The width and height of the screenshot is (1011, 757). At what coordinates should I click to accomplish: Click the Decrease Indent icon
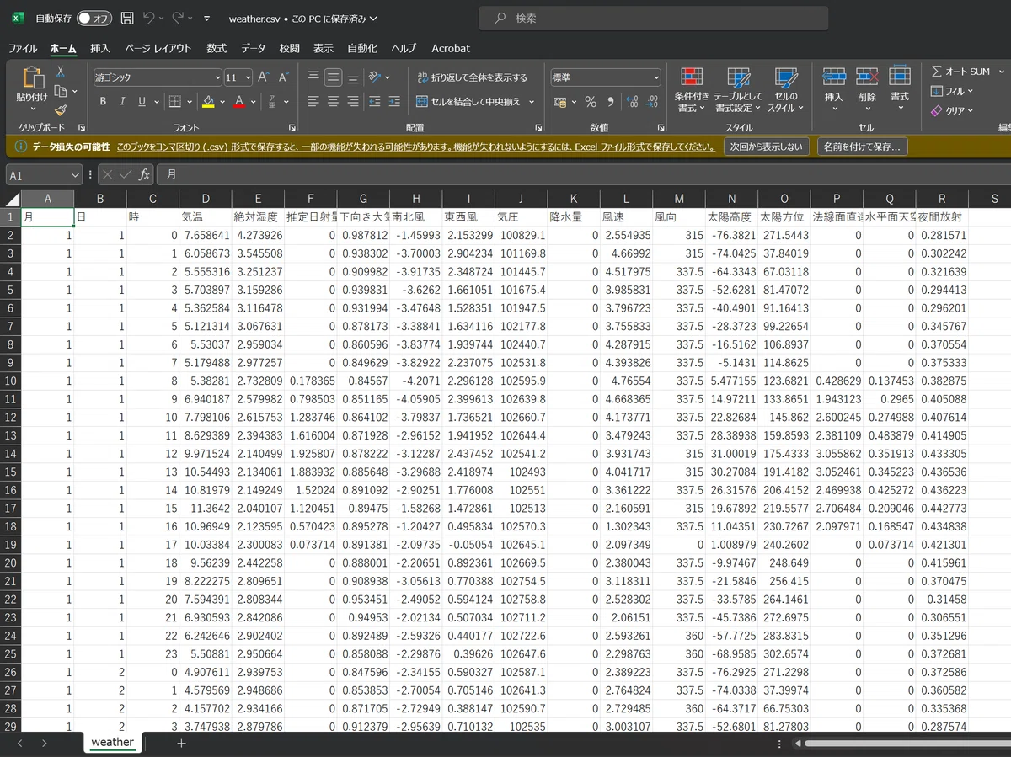[x=375, y=102]
